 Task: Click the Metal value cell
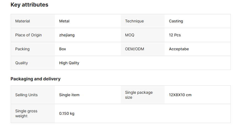pyautogui.click(x=64, y=21)
